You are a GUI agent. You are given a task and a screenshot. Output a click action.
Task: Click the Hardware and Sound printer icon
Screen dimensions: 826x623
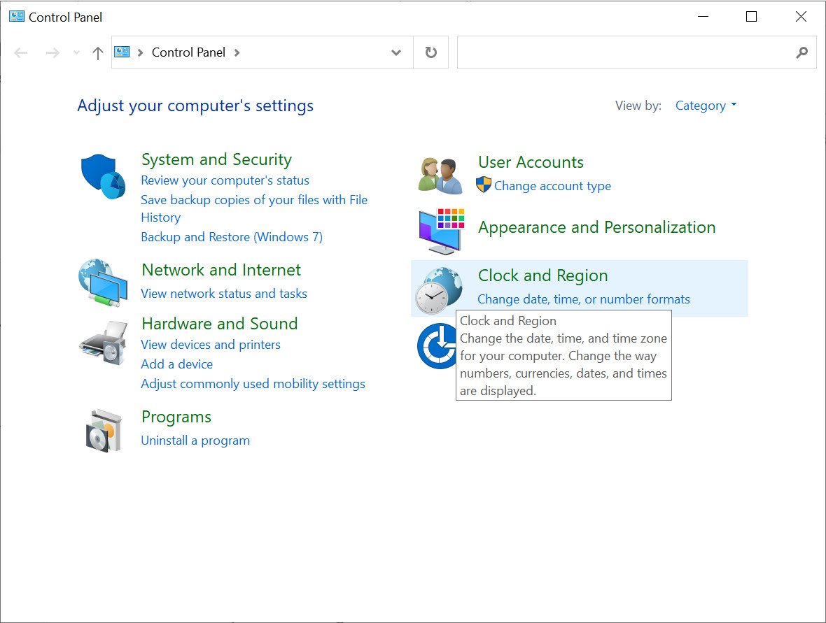click(103, 342)
